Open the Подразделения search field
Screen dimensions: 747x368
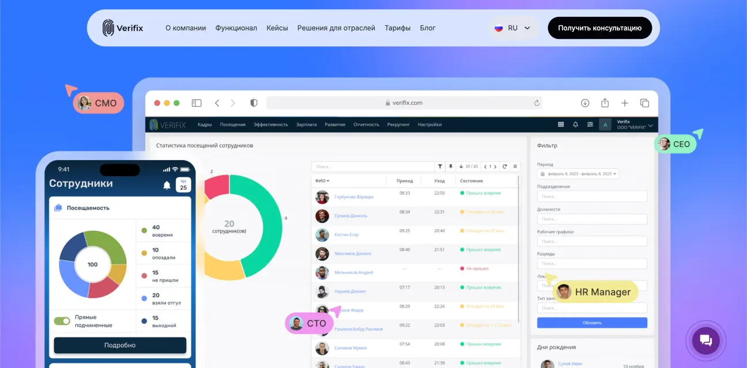tap(592, 196)
